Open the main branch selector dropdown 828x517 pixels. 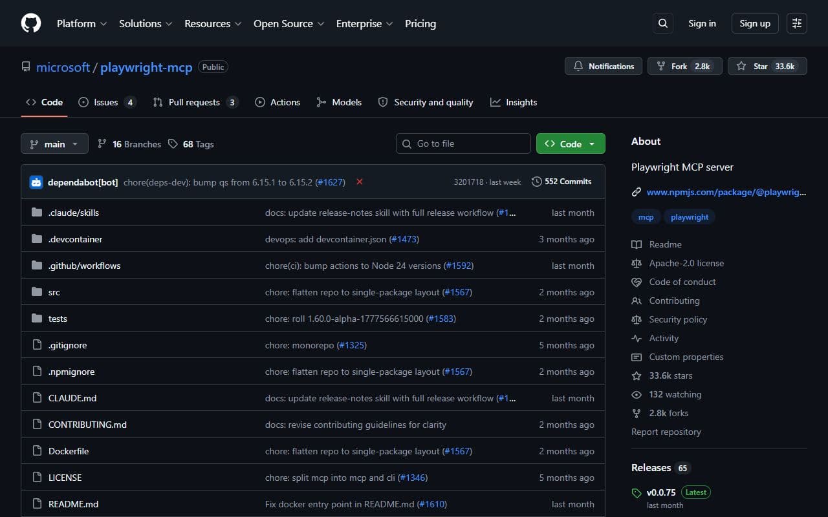tap(54, 143)
